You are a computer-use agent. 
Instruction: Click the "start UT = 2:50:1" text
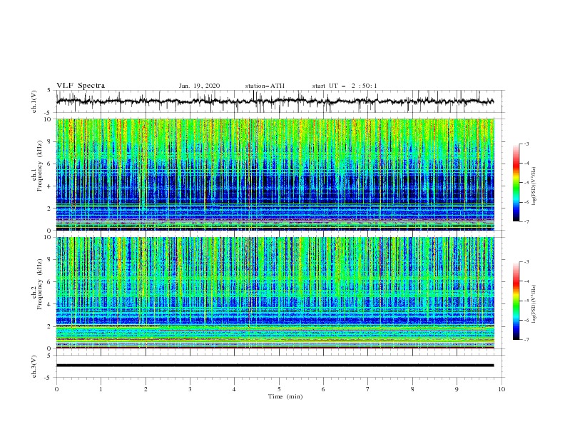coord(345,86)
